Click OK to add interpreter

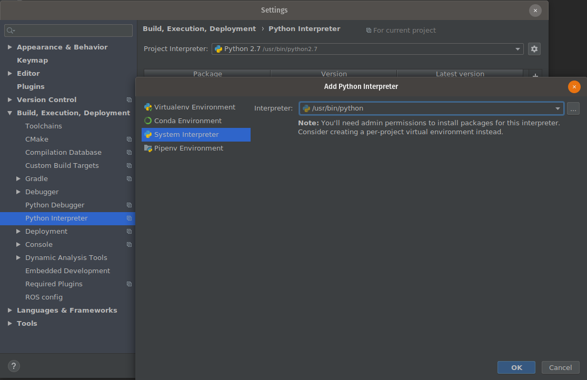pos(516,367)
